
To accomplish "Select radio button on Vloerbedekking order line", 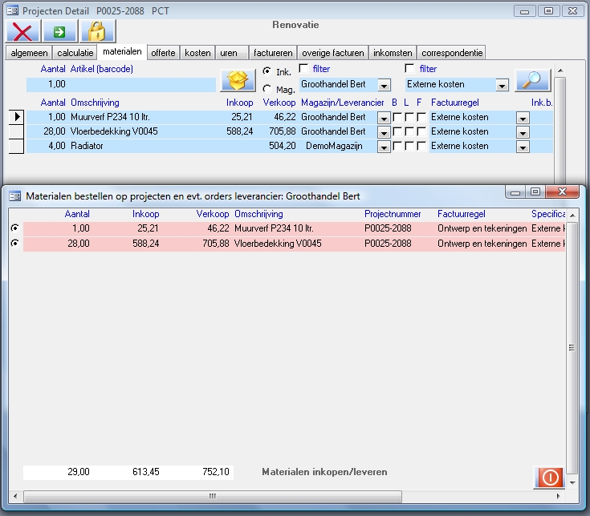I will [14, 244].
